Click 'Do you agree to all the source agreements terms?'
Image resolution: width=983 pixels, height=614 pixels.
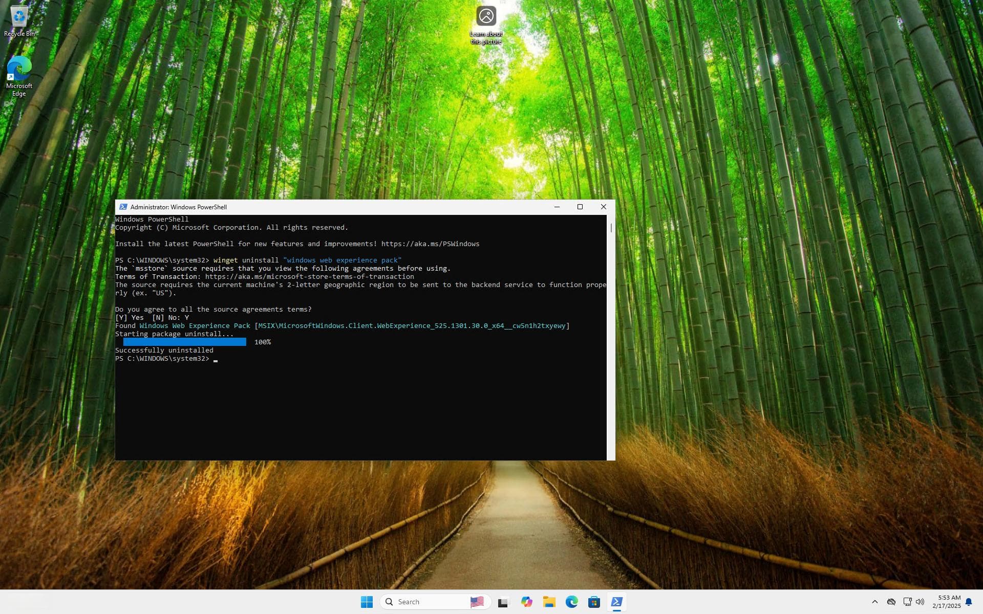(x=213, y=309)
